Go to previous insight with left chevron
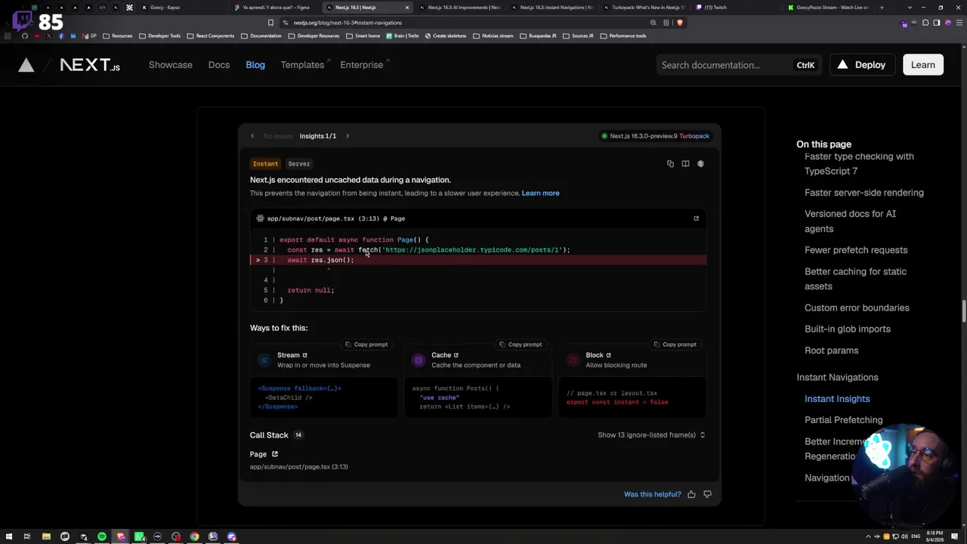The width and height of the screenshot is (967, 544). 252,136
